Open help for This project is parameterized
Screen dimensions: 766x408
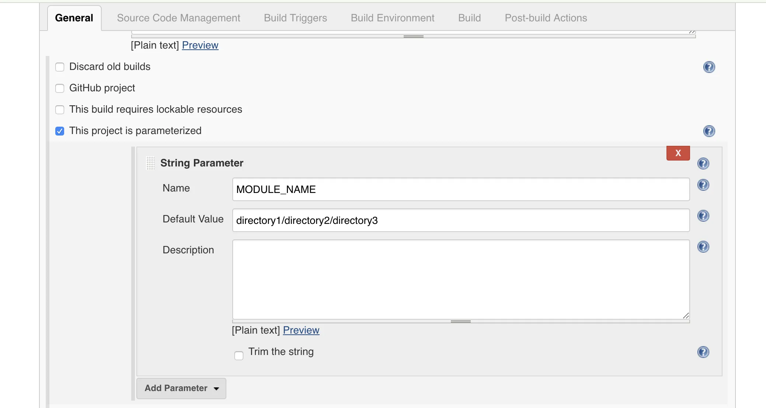pyautogui.click(x=709, y=131)
